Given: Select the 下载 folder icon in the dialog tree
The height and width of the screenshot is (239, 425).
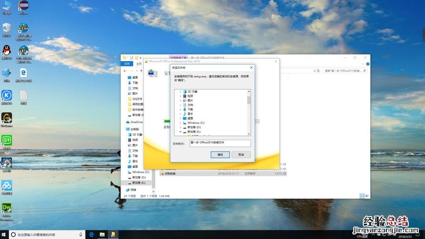Looking at the screenshot, I should [185, 109].
